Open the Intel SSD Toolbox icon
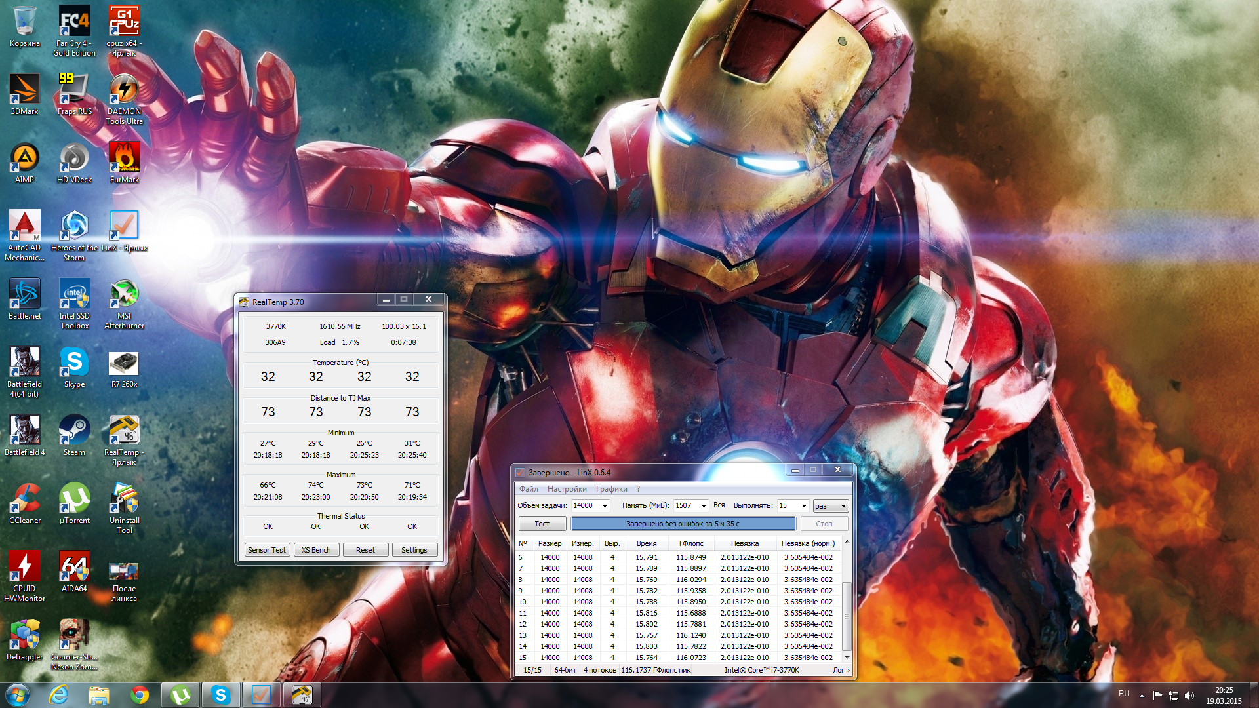The width and height of the screenshot is (1259, 708). pyautogui.click(x=74, y=295)
